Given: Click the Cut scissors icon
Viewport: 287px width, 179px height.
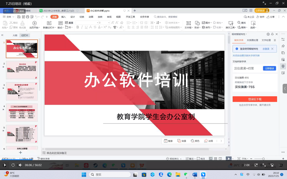Looking at the screenshot, I should pyautogui.click(x=11, y=23).
